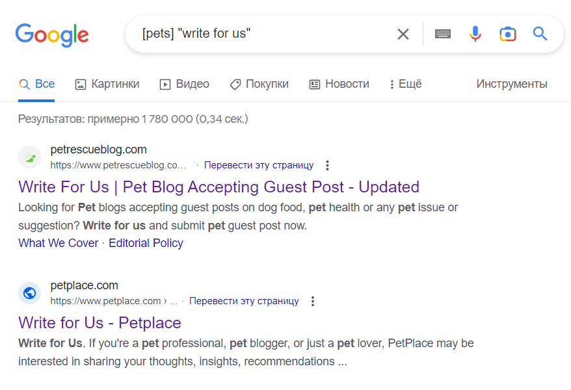Click the Google logo
Screen dimensions: 571x390
click(52, 35)
